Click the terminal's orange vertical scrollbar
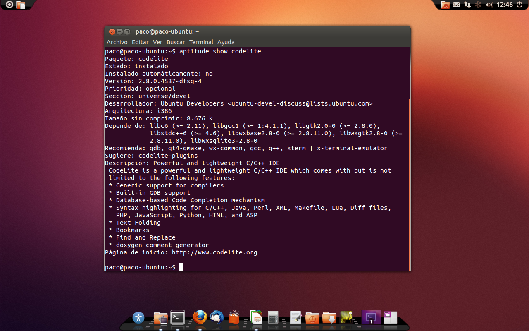529x331 pixels. (410, 185)
